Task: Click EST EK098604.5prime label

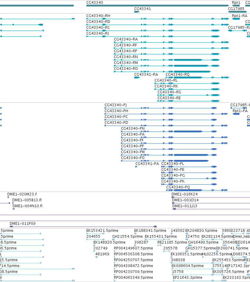Action: (187, 266)
